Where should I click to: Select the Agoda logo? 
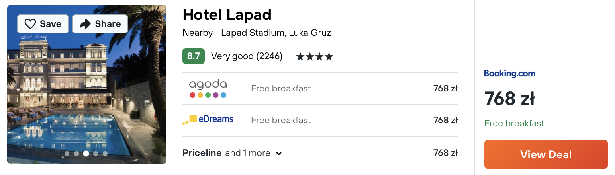coord(208,89)
